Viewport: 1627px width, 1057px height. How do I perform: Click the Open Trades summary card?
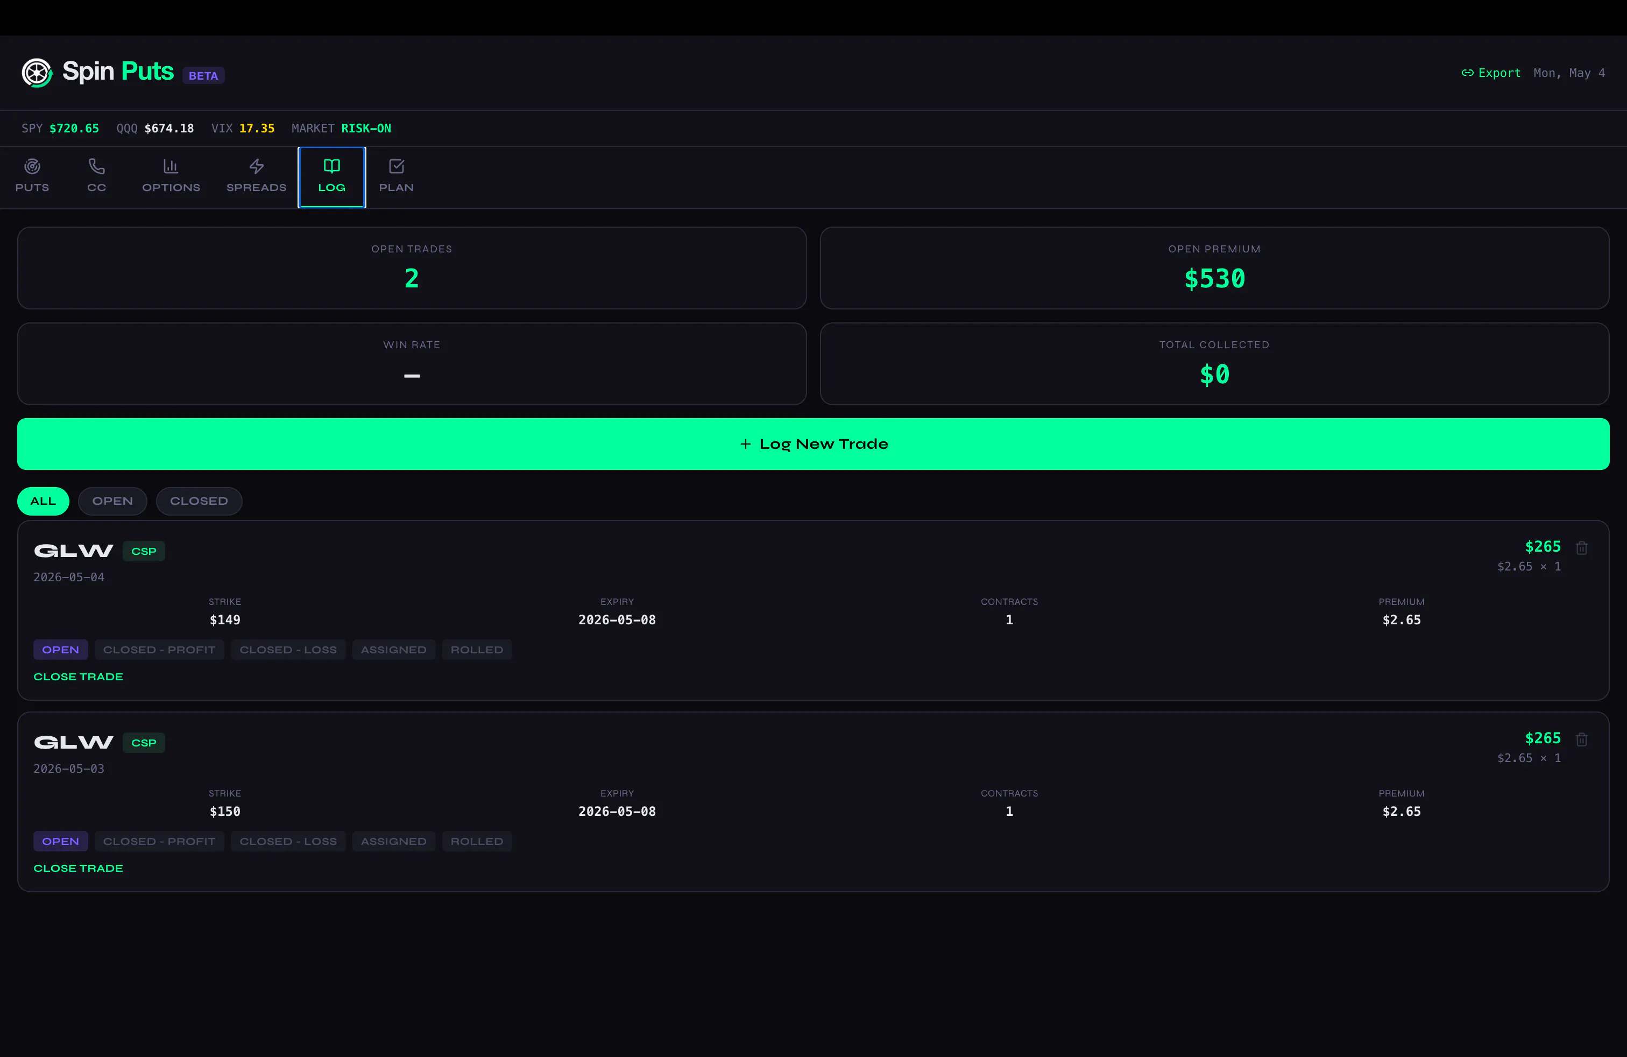click(412, 268)
